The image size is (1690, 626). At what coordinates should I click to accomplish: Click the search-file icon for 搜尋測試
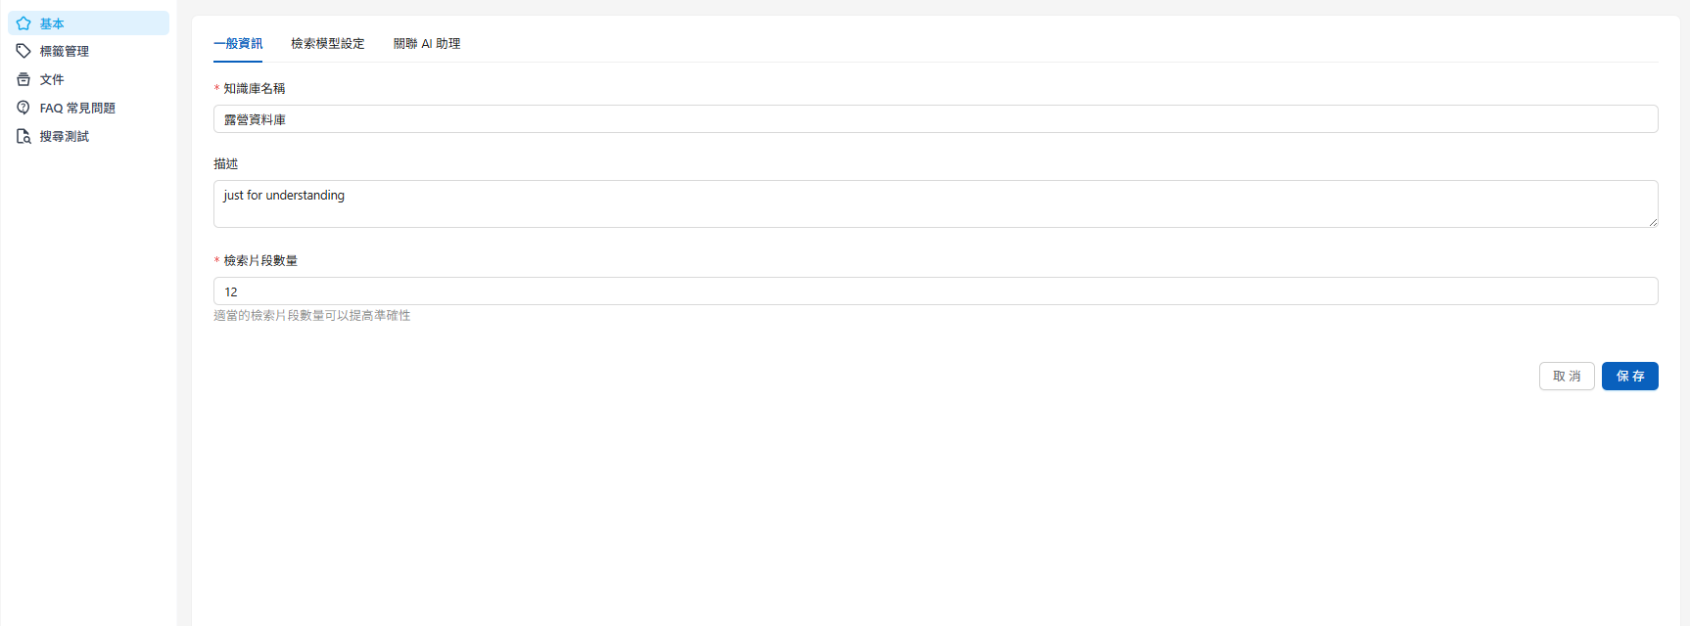(x=23, y=136)
